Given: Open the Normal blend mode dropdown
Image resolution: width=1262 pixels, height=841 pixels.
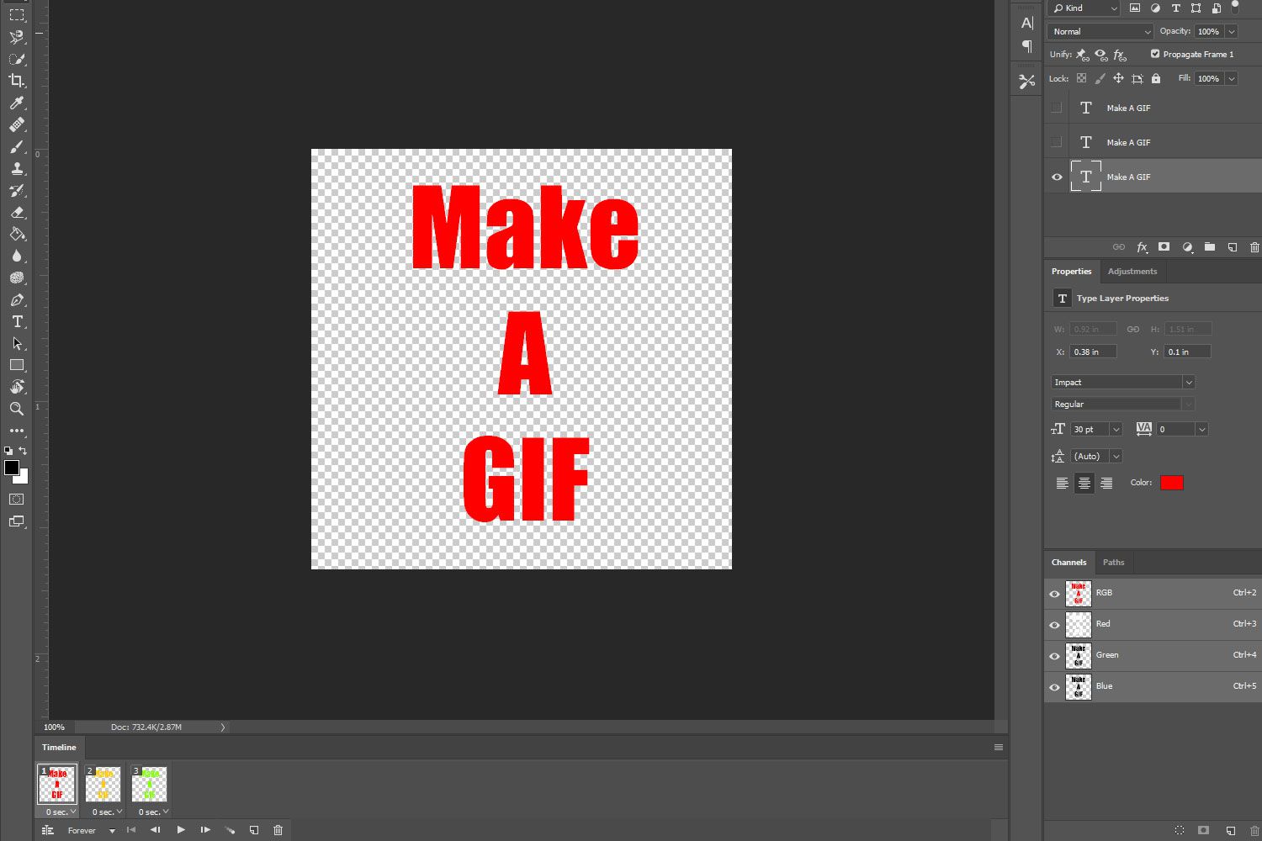Looking at the screenshot, I should [1100, 31].
